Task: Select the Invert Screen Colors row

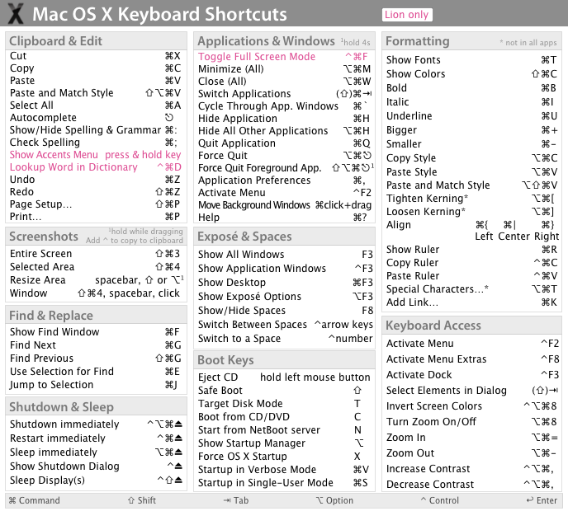Action: pos(434,406)
